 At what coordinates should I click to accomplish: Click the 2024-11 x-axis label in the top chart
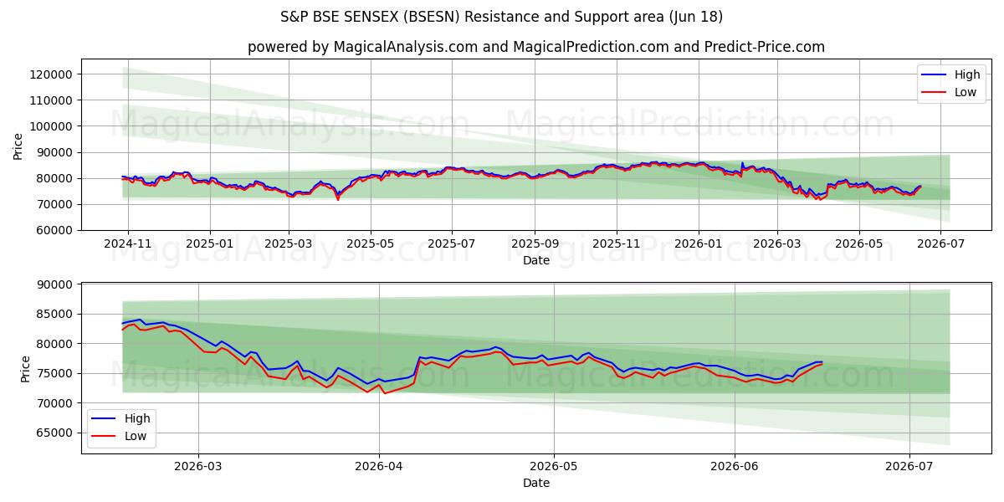click(128, 245)
